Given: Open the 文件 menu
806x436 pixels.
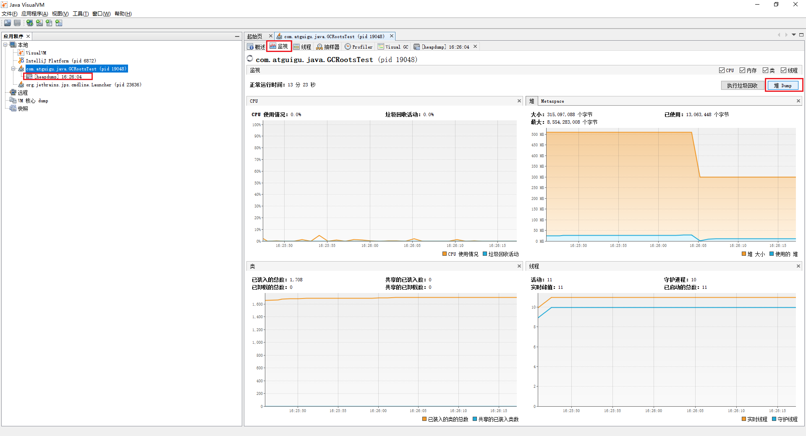Looking at the screenshot, I should (10, 14).
